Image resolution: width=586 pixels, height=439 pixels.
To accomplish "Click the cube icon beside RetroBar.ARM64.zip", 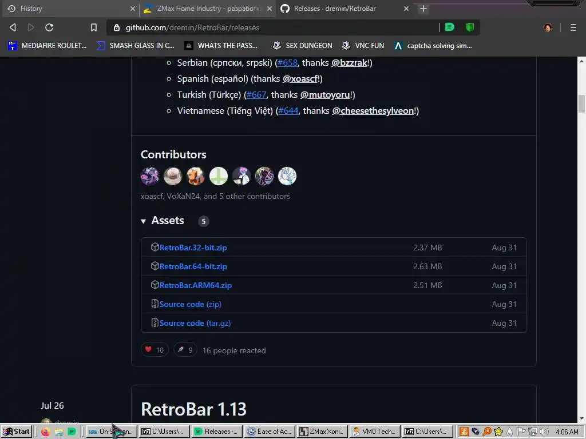I will coord(155,285).
